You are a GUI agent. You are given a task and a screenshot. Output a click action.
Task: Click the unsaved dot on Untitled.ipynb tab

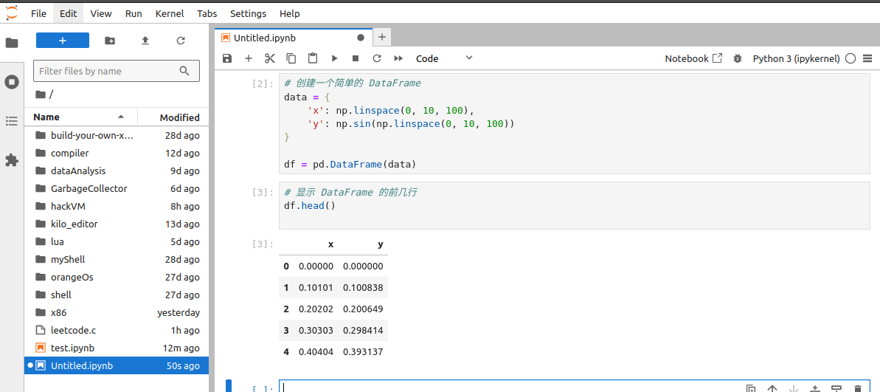coord(361,38)
